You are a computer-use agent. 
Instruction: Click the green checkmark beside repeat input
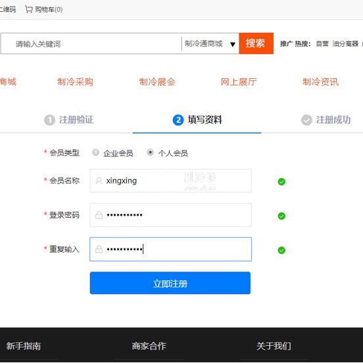[281, 251]
